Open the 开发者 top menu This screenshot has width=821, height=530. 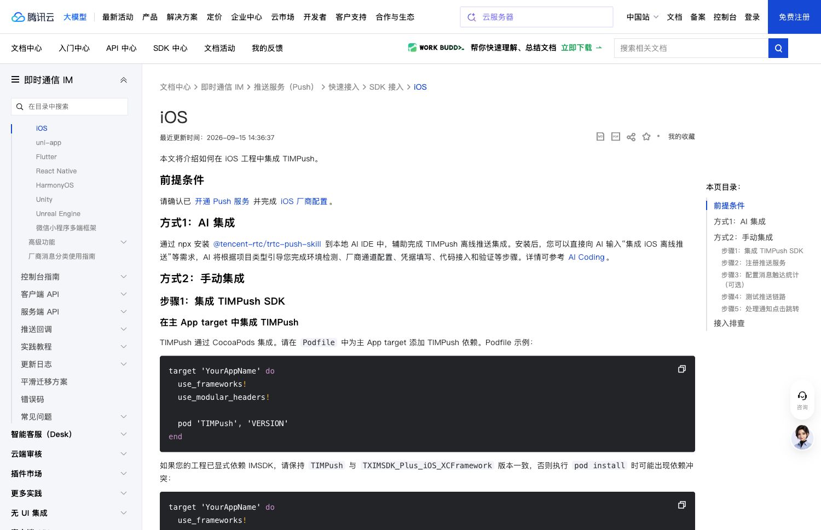pyautogui.click(x=315, y=17)
